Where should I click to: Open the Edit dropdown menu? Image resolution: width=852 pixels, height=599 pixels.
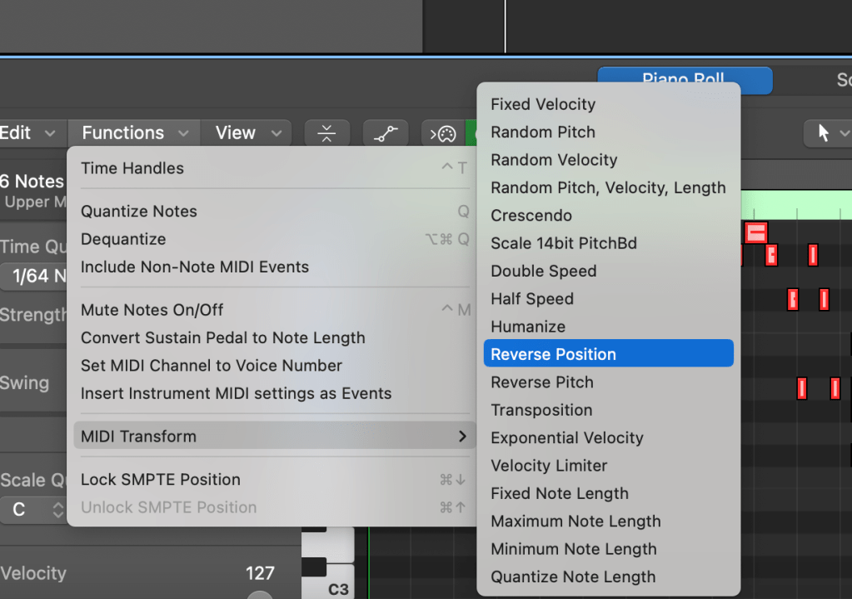pyautogui.click(x=28, y=133)
